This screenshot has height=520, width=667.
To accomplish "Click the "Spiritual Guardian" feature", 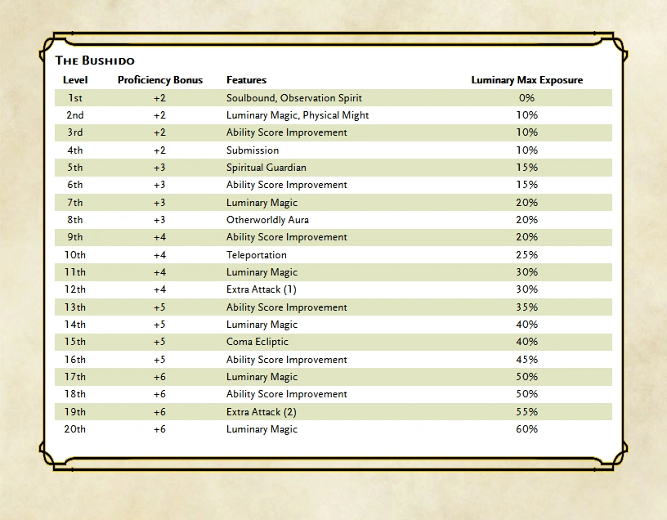I will (x=266, y=168).
